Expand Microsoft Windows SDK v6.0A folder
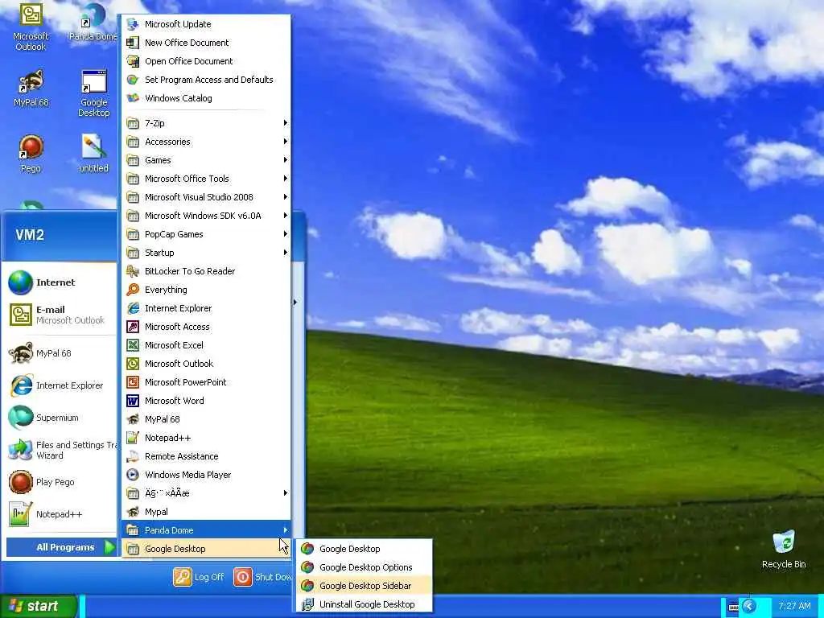824x618 pixels. pos(206,216)
